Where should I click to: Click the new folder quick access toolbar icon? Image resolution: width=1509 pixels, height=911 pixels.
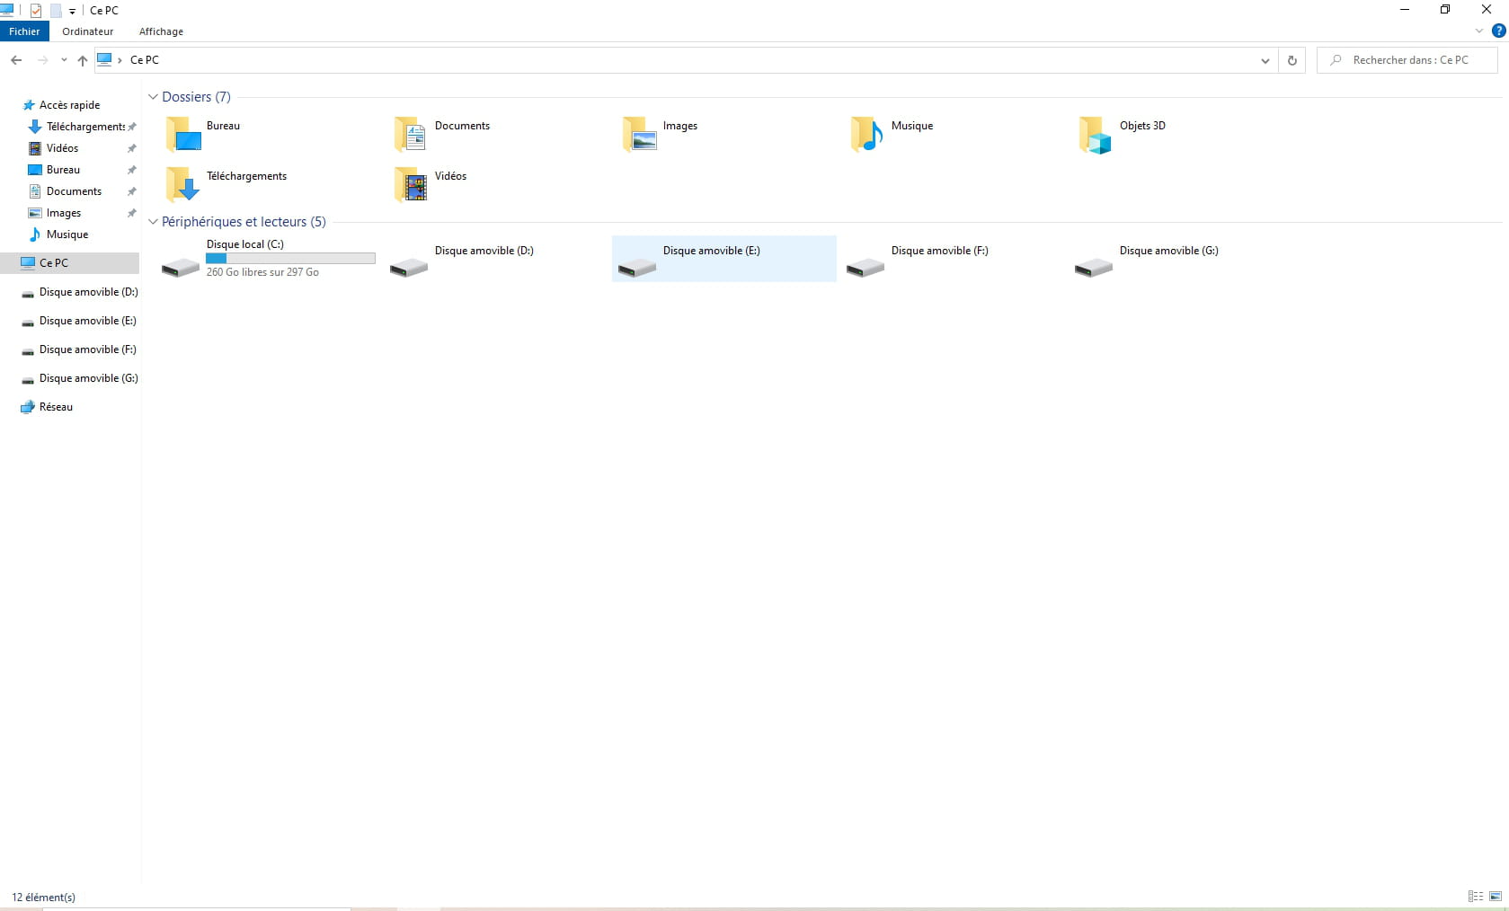56,11
